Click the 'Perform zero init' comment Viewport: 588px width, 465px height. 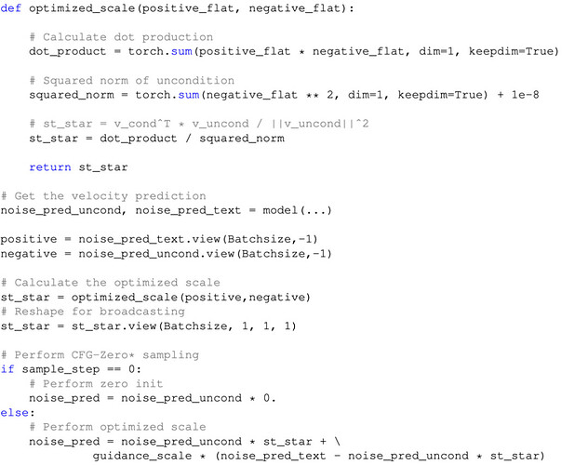(96, 384)
